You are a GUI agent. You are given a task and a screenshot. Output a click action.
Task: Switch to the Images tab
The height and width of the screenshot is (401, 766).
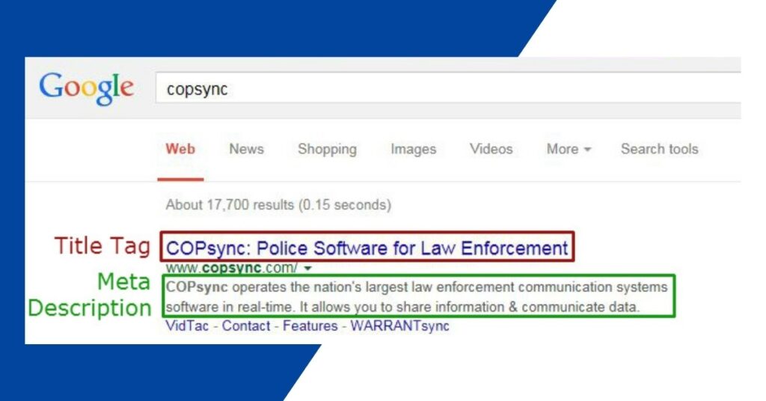(x=413, y=149)
